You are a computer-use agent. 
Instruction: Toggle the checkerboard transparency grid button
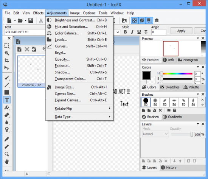point(134,20)
